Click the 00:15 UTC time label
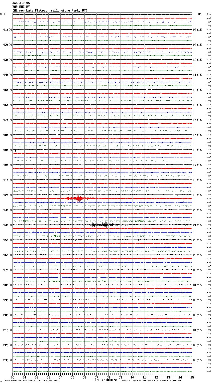 point(197,270)
